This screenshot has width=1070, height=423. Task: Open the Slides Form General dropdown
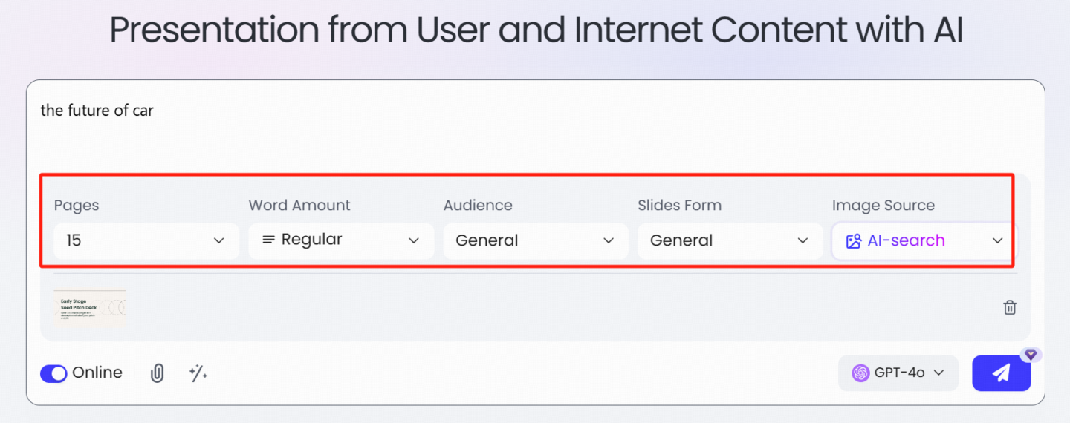[730, 240]
